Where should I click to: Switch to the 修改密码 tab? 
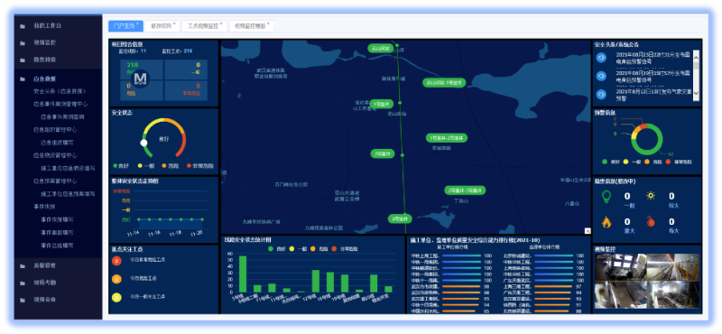point(162,26)
